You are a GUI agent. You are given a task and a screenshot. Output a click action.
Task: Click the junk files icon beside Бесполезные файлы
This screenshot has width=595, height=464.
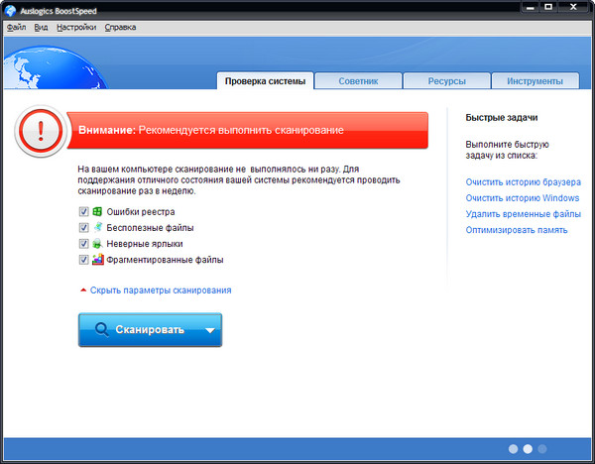pos(97,227)
